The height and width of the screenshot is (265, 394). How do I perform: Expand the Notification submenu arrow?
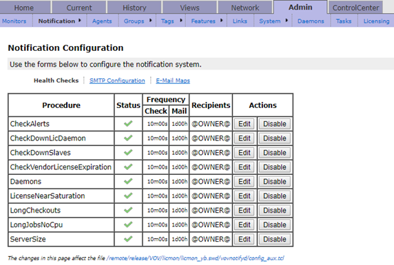pos(80,21)
